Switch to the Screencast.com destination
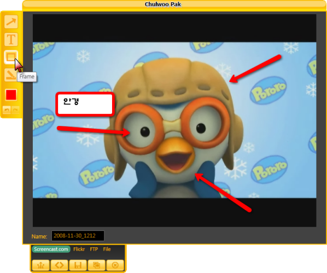 click(x=51, y=249)
